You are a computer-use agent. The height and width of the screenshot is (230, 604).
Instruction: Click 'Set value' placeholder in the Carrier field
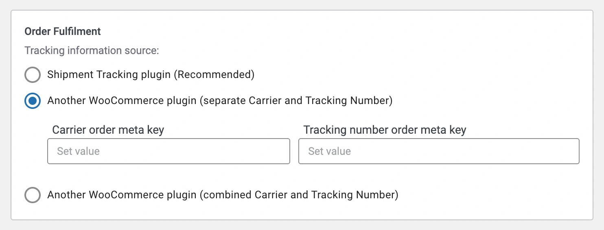point(78,151)
